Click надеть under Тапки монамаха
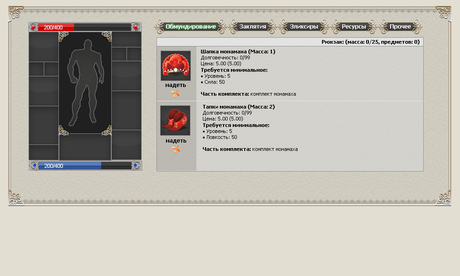 coord(176,141)
